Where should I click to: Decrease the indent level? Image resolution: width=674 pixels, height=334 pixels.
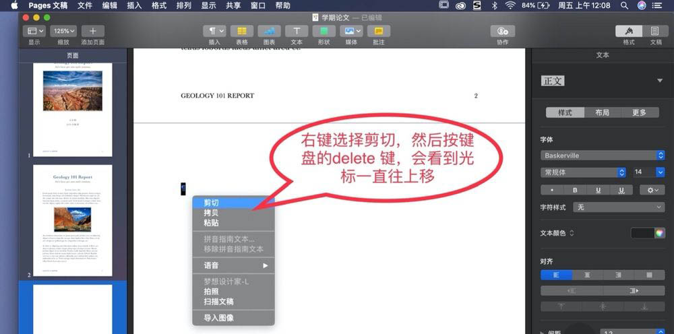pos(572,291)
